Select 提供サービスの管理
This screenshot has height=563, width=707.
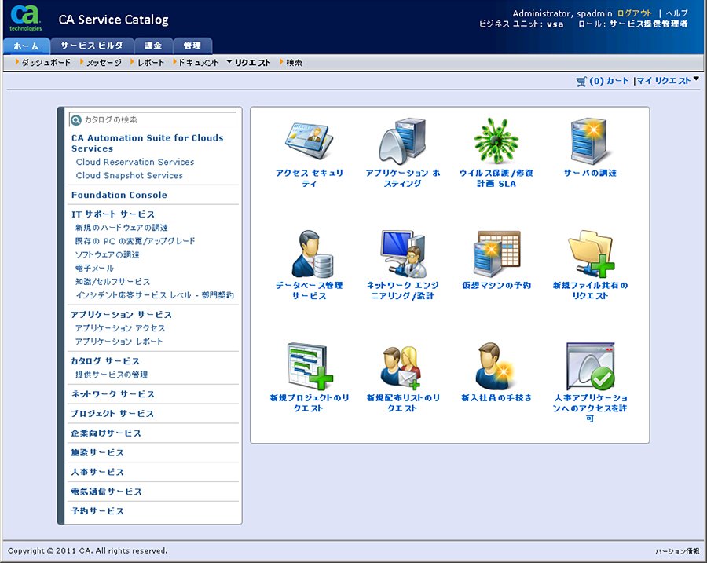click(x=112, y=375)
